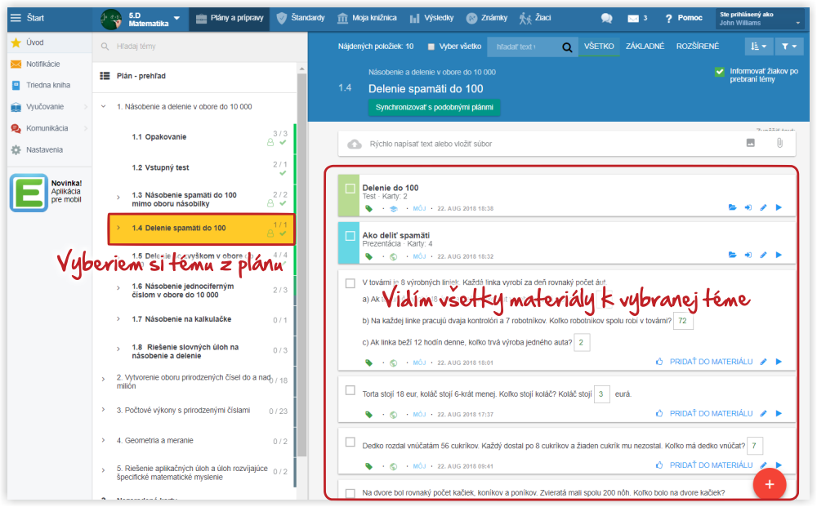
Task: Click the green tag icon on Delenie do 100
Action: point(369,209)
